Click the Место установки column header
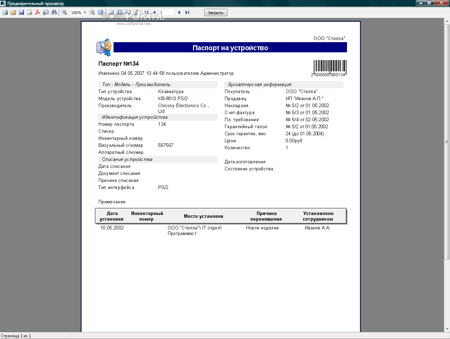Image resolution: width=450 pixels, height=339 pixels. (x=204, y=216)
